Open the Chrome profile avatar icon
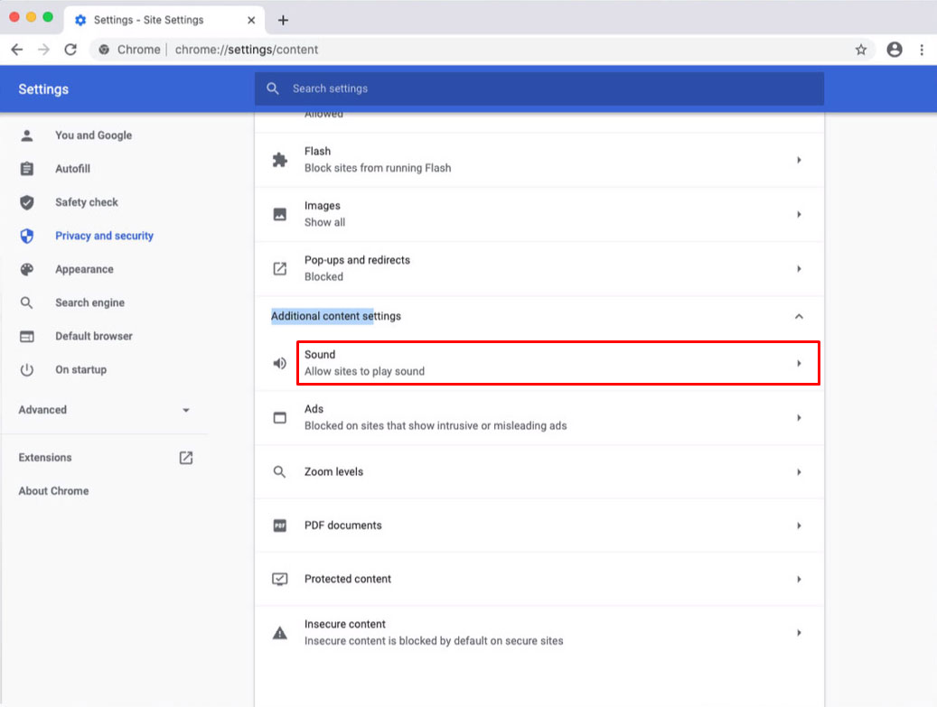Image resolution: width=937 pixels, height=707 pixels. (x=895, y=50)
